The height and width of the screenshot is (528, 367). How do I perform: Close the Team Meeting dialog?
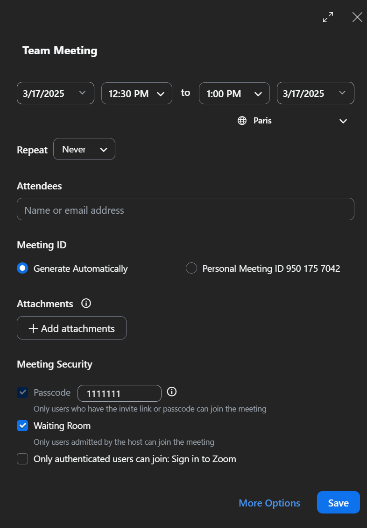pyautogui.click(x=357, y=17)
